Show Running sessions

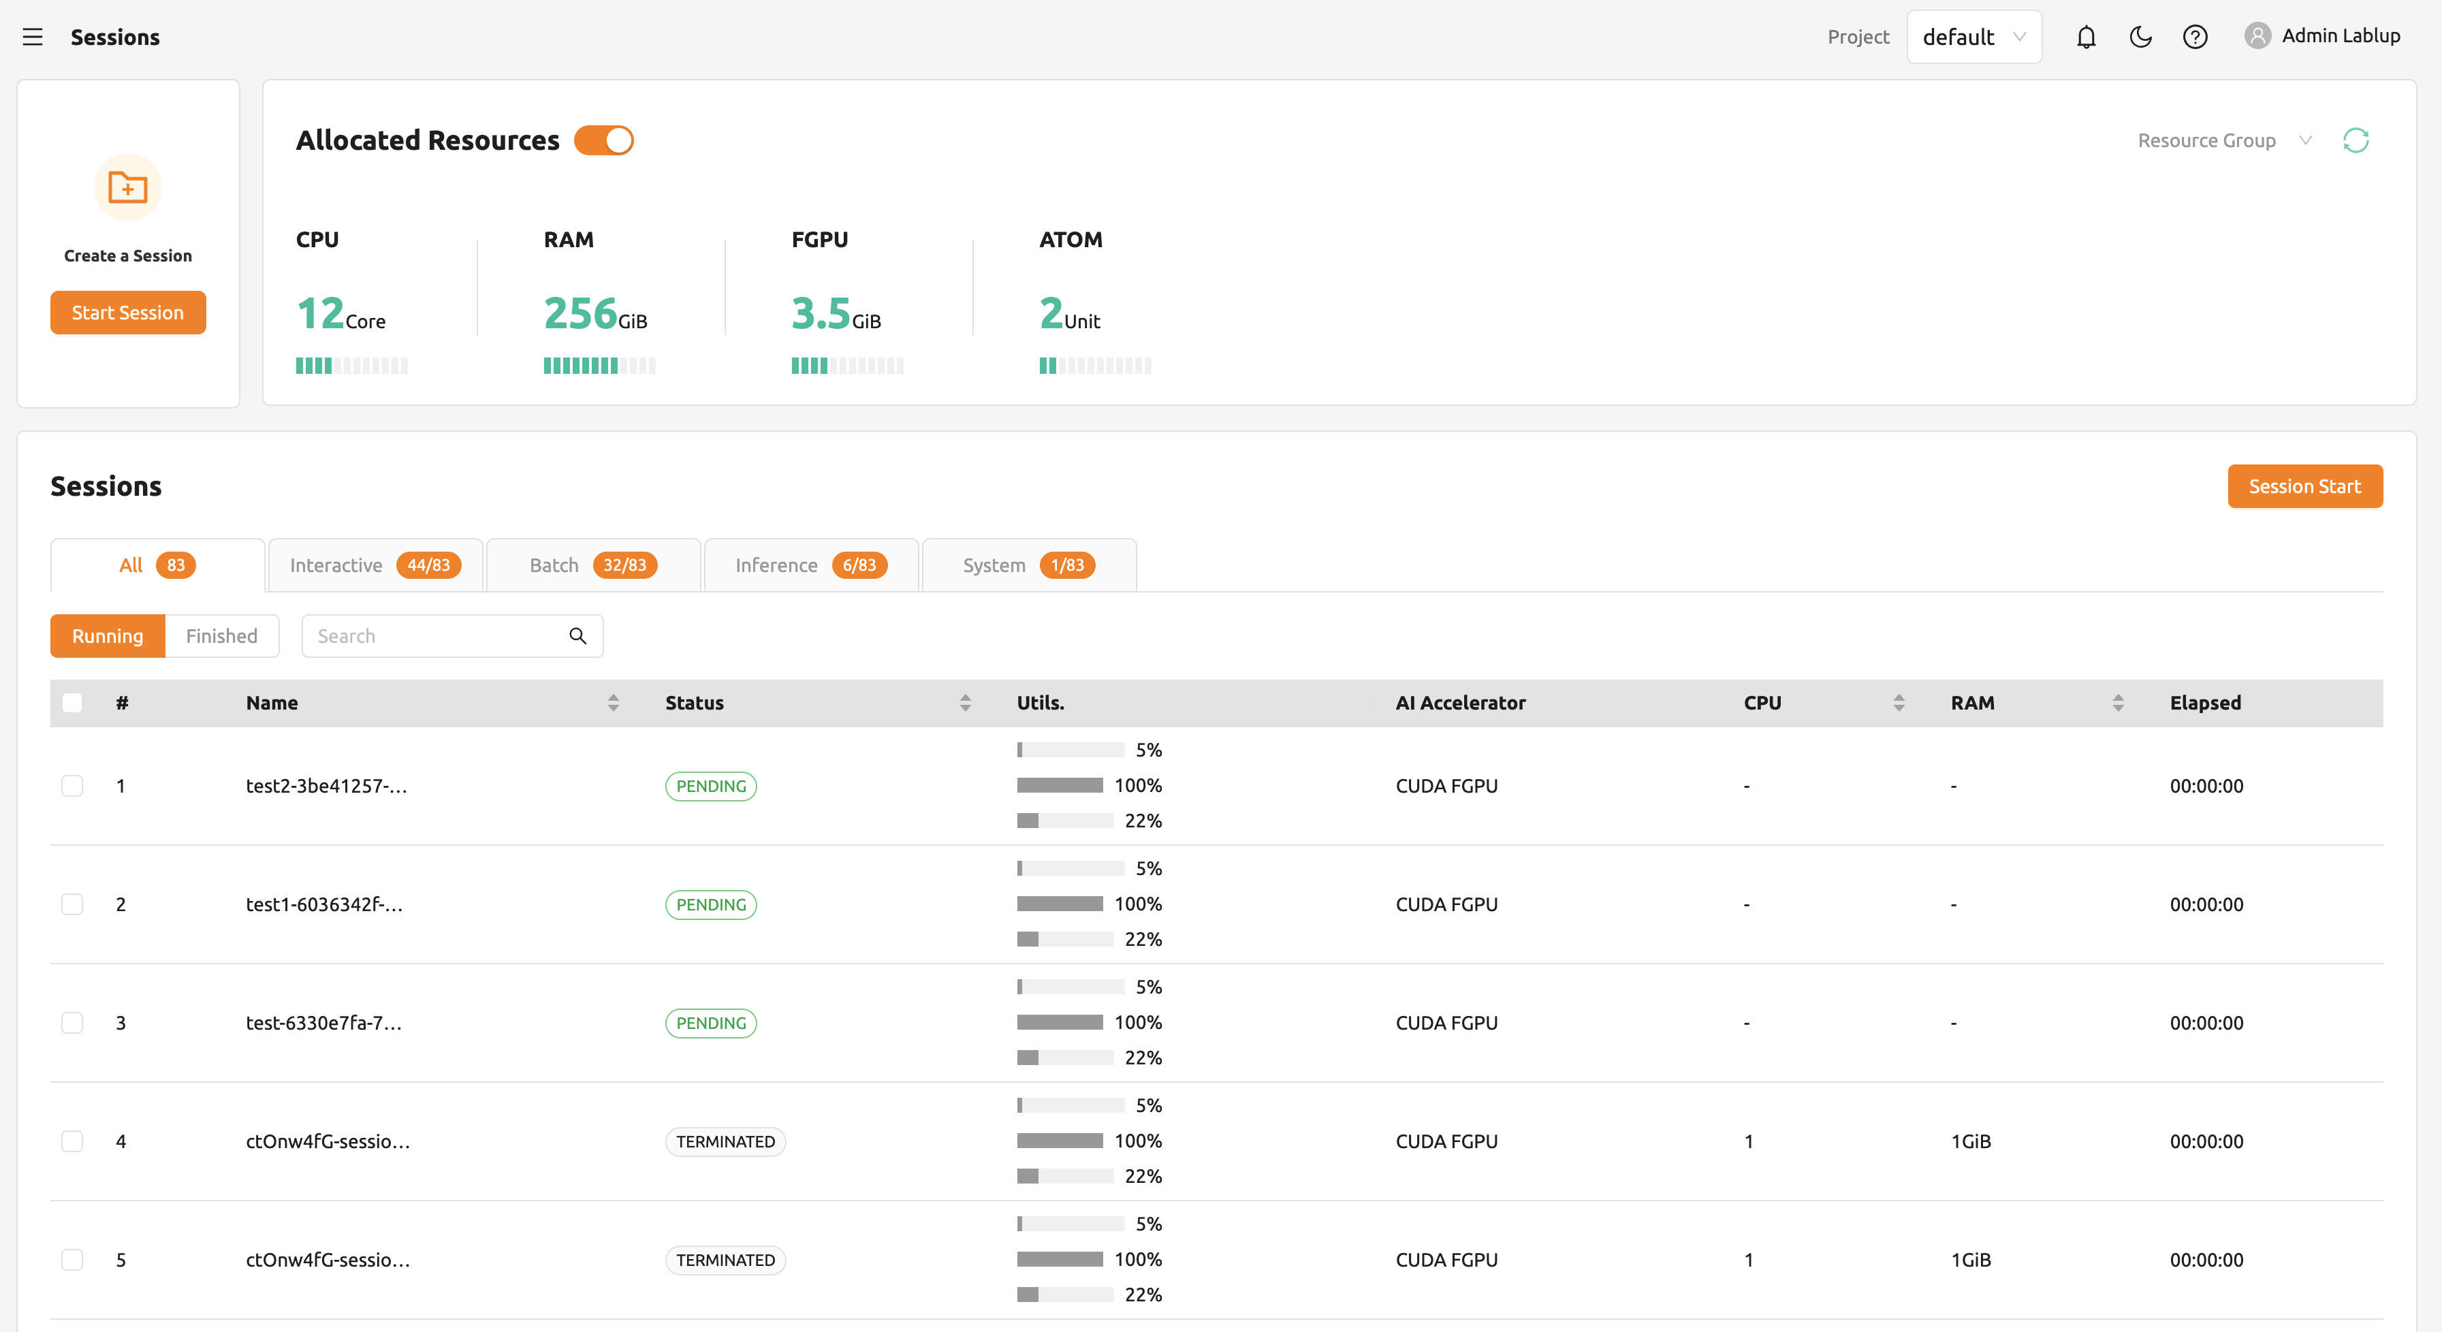[108, 636]
